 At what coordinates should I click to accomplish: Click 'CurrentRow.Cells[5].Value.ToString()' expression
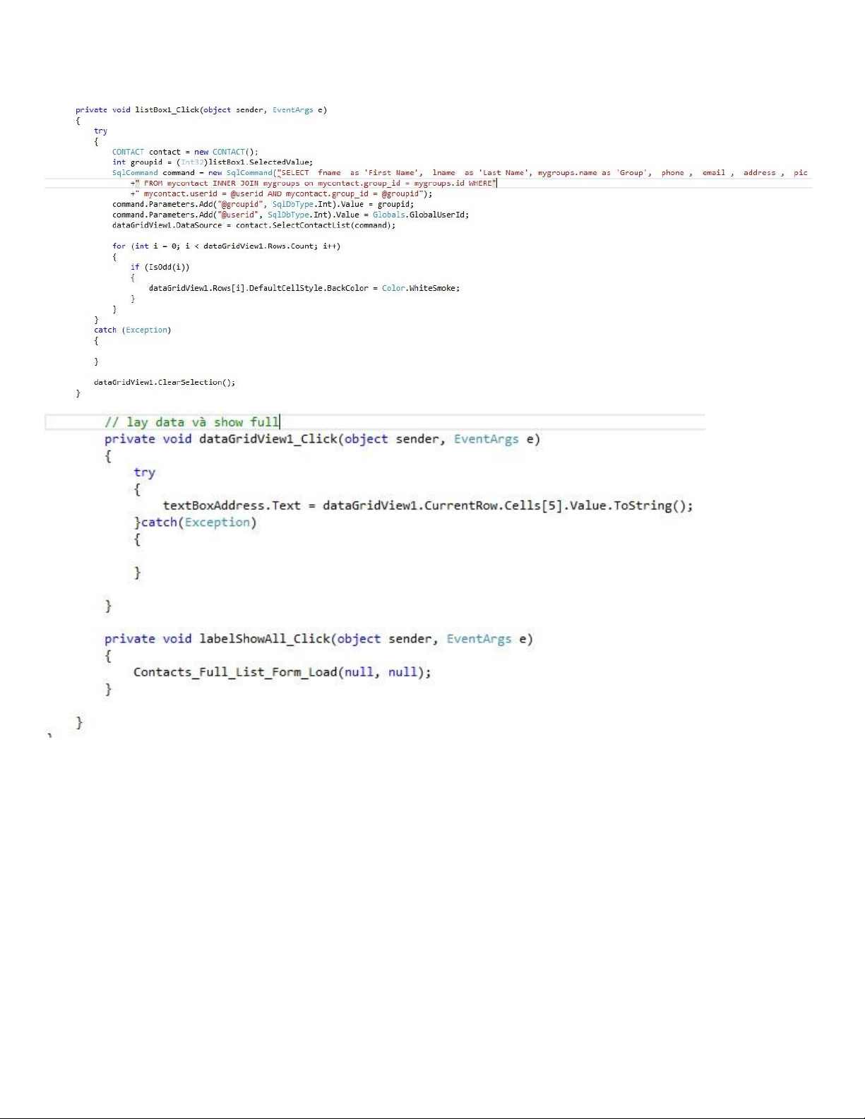558,505
